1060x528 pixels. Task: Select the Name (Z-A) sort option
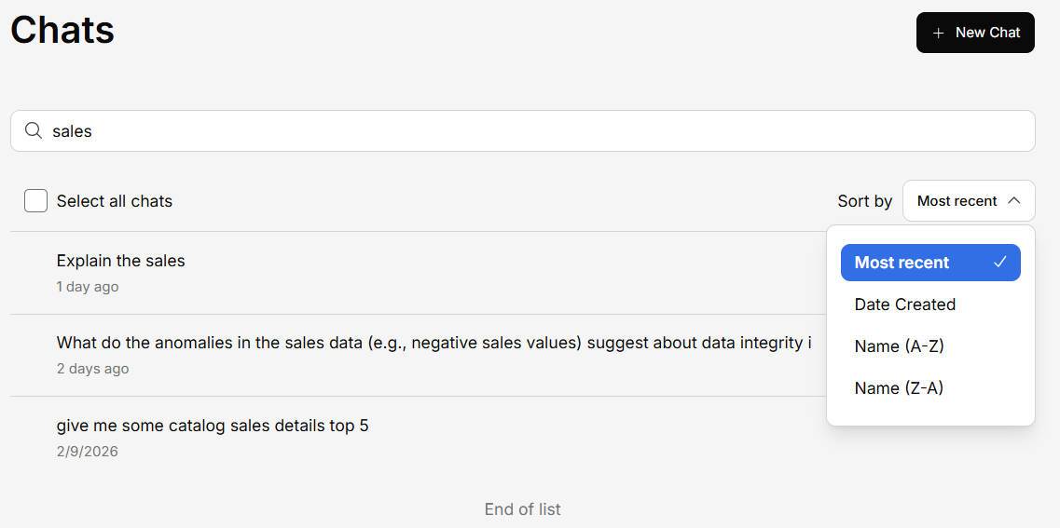[900, 388]
